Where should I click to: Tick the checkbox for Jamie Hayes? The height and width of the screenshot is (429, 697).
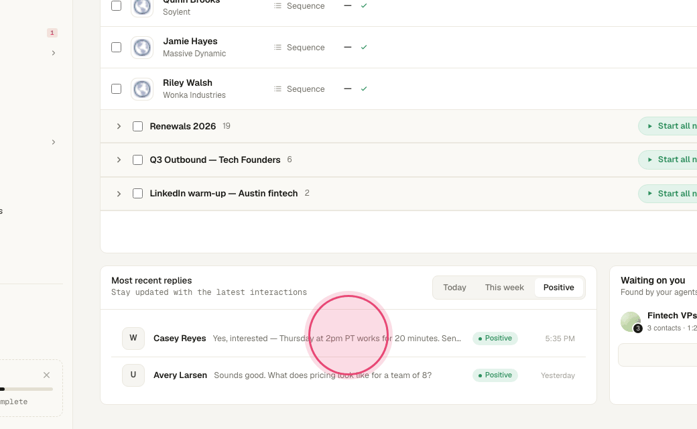tap(116, 47)
